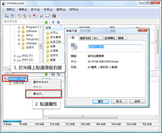
Task: Select the 台東 folder in file list
Action: coord(51,46)
